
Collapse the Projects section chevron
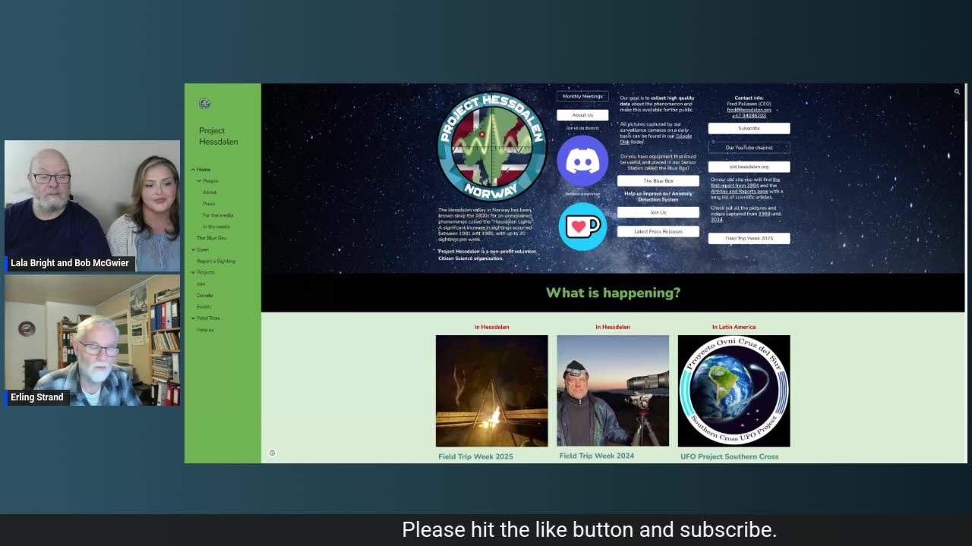pos(193,272)
